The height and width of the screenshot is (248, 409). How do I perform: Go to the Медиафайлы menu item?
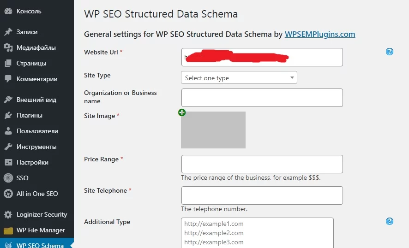click(36, 47)
